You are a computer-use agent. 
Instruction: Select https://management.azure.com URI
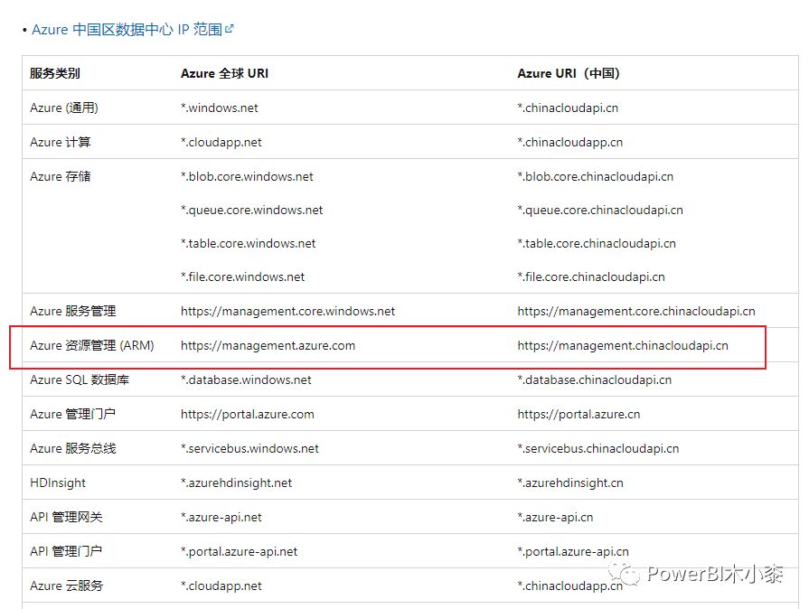[x=268, y=345]
